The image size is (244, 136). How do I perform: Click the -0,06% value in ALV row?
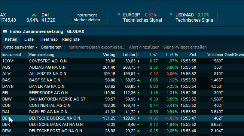171,74
